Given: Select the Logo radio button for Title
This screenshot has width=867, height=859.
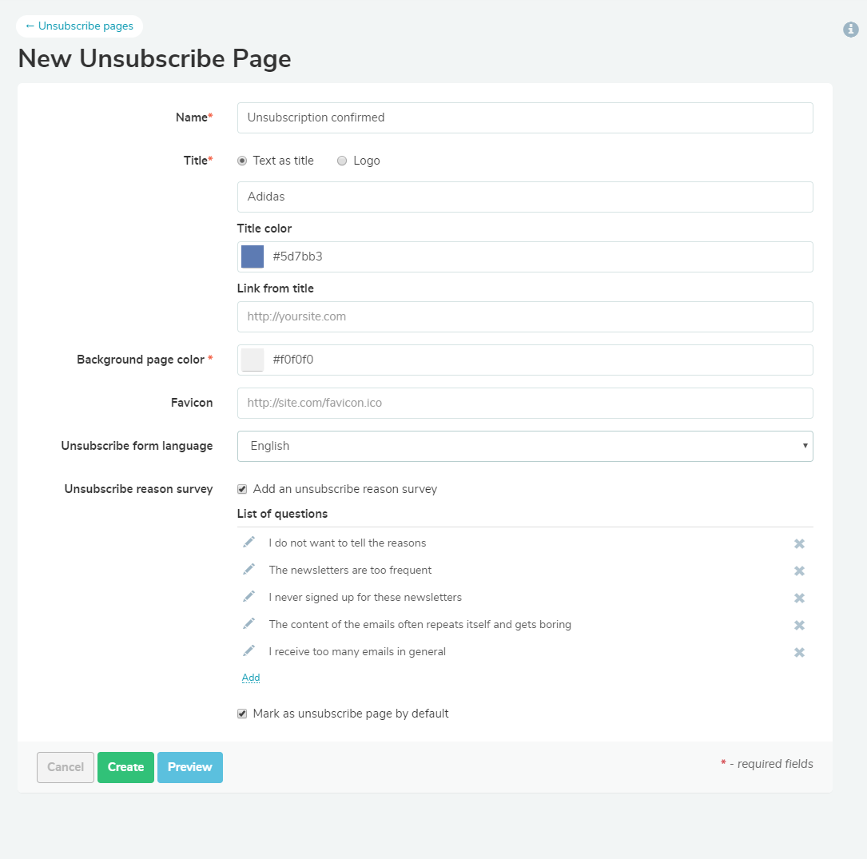Looking at the screenshot, I should tap(341, 161).
